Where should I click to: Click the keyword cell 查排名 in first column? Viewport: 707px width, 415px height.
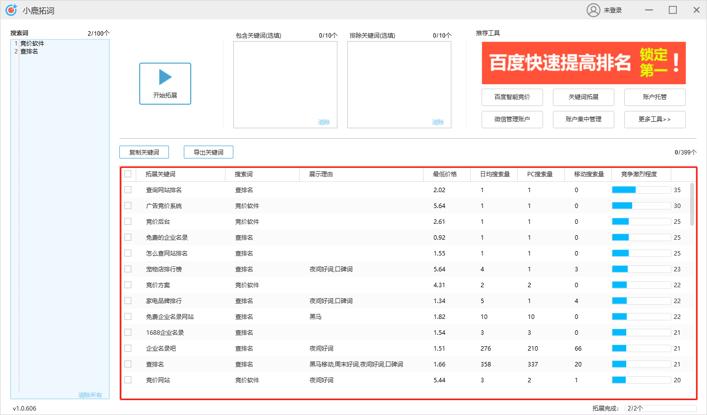point(155,364)
